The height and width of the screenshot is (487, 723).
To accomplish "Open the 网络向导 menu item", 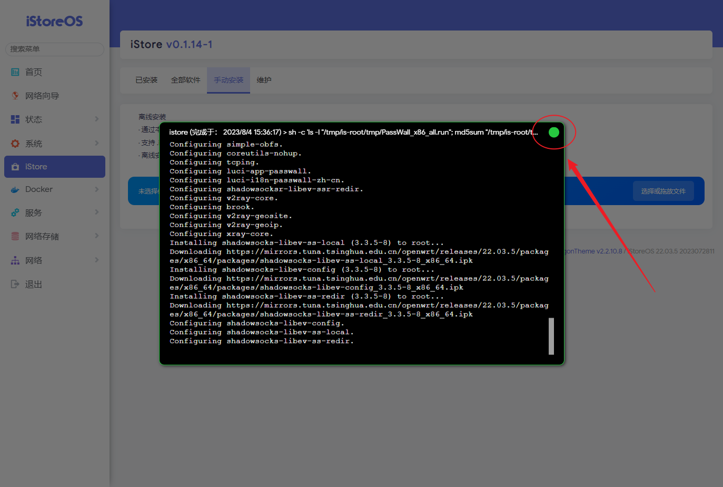I will tap(55, 96).
